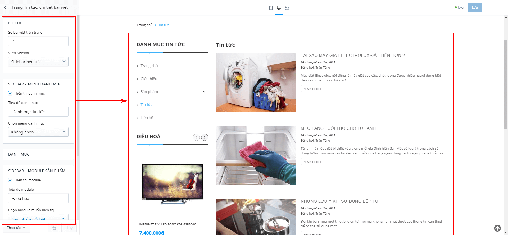The height and width of the screenshot is (235, 508).
Task: Open article 'Tại sao máy giặt Electrolux đắt tiền hơn'
Action: tap(353, 55)
